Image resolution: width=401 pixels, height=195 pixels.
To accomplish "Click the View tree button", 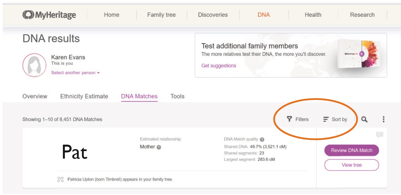I will tap(352, 165).
